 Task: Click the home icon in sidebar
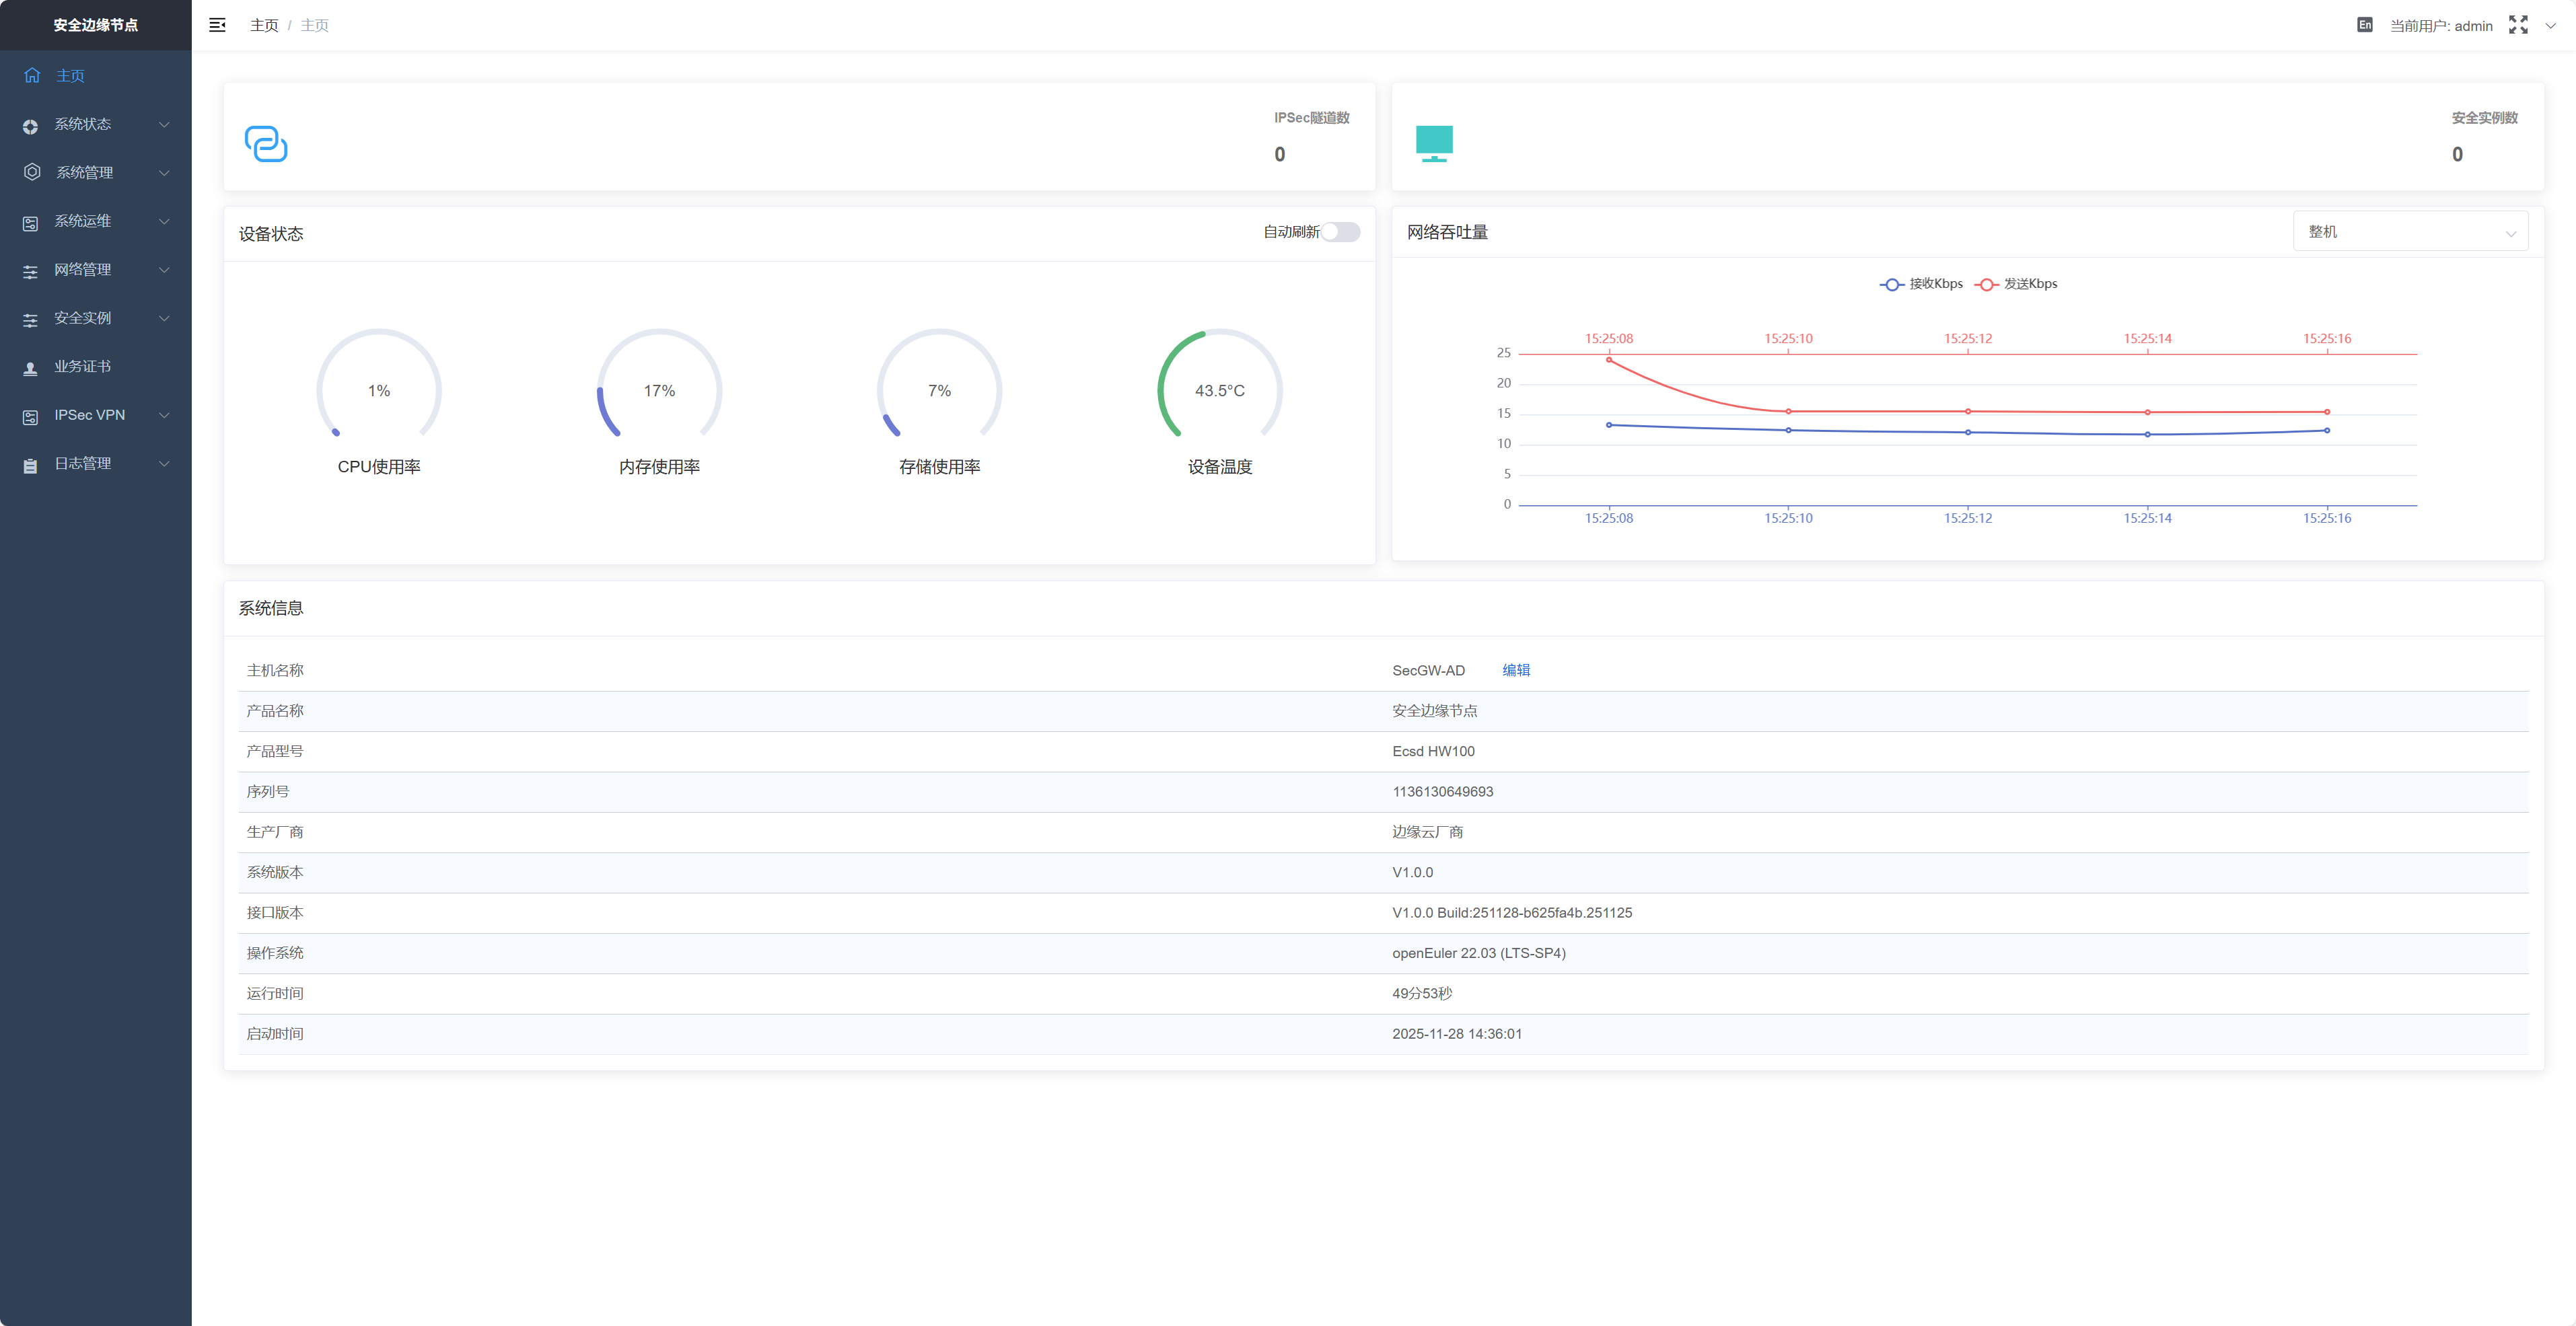(32, 75)
